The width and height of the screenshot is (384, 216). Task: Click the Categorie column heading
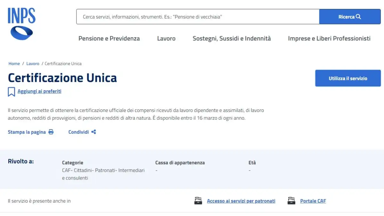tap(73, 163)
